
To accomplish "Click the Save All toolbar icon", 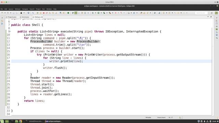I will (16, 13).
